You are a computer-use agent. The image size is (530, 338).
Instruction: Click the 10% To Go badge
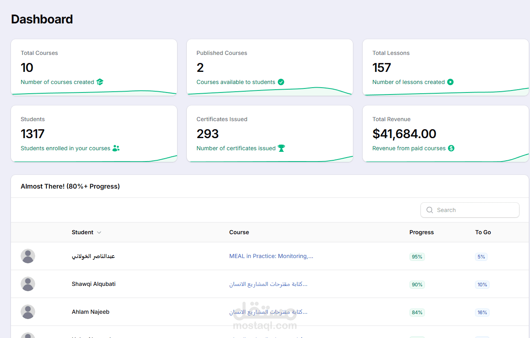click(x=482, y=285)
